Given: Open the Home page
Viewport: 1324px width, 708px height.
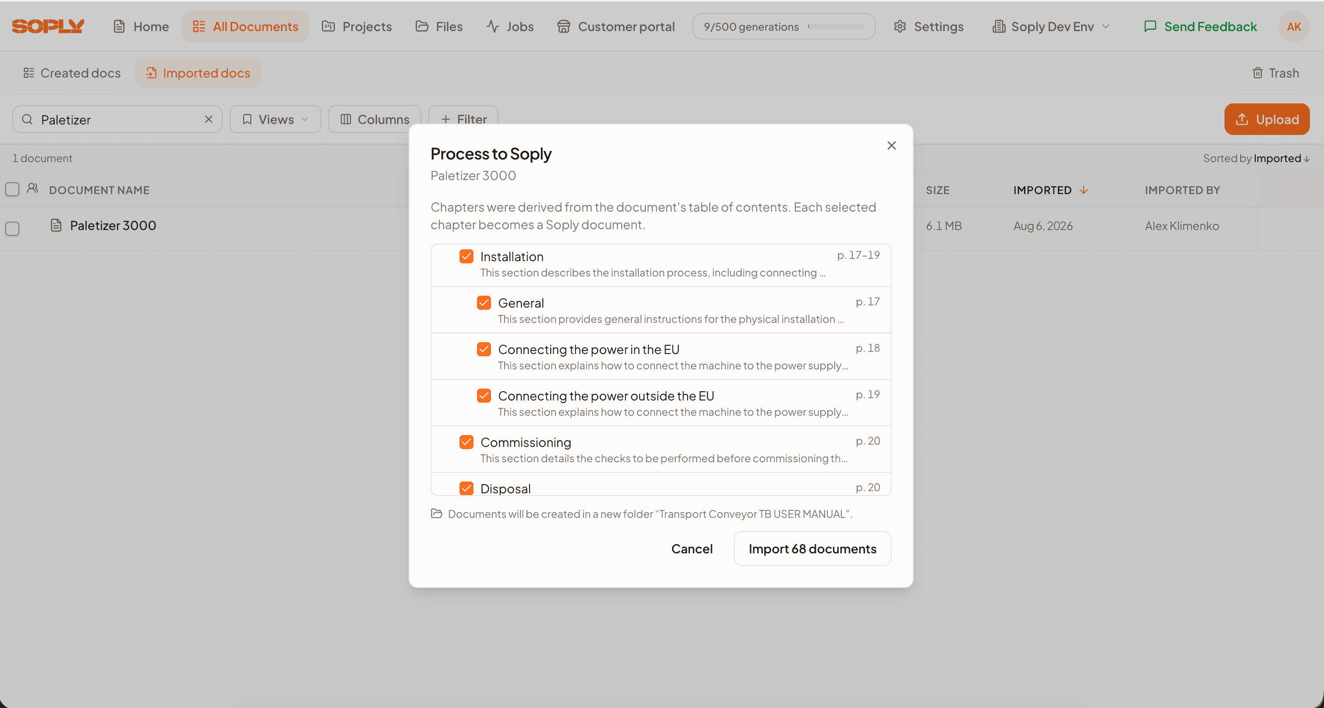Looking at the screenshot, I should point(141,26).
